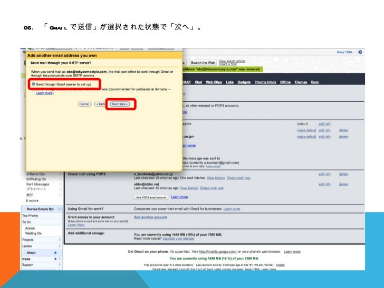Open the S/Some Day label
The image size is (384, 288).
click(x=35, y=174)
